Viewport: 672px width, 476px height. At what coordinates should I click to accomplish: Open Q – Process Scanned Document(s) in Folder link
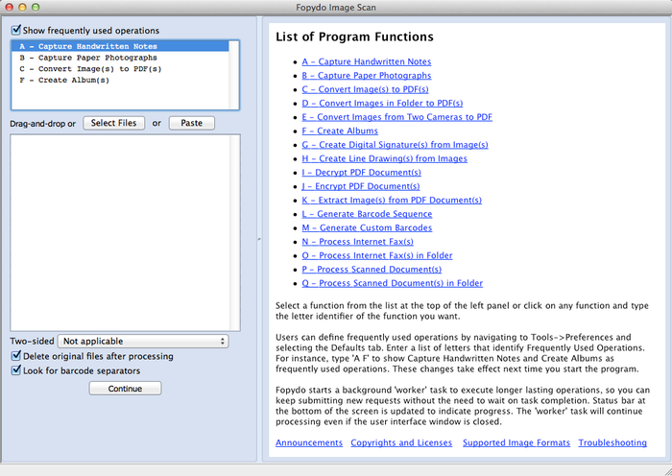click(392, 283)
